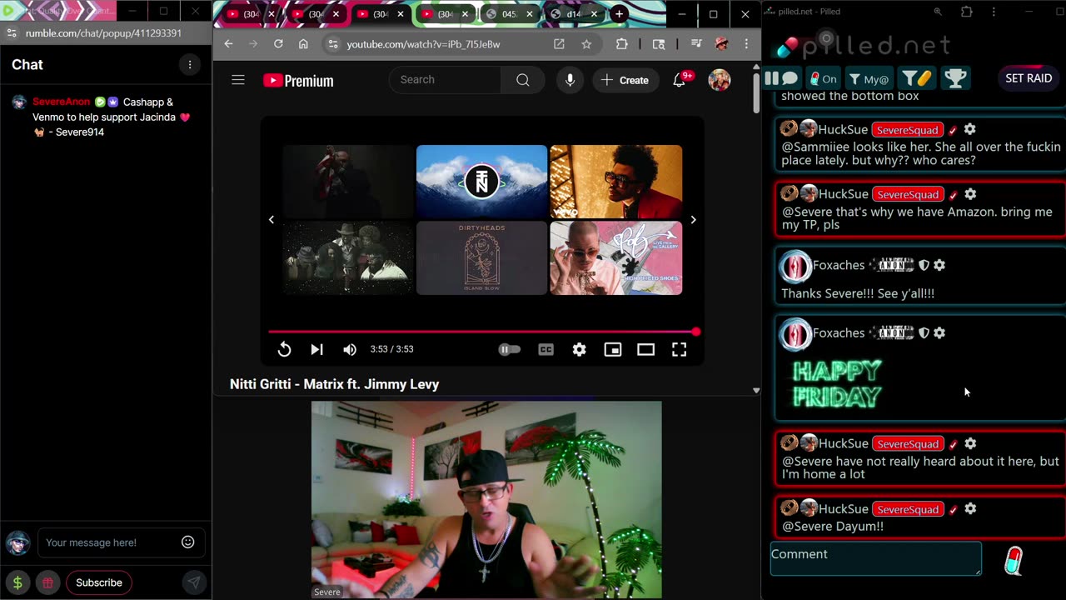Replay the finished video
1066x600 pixels.
[284, 349]
